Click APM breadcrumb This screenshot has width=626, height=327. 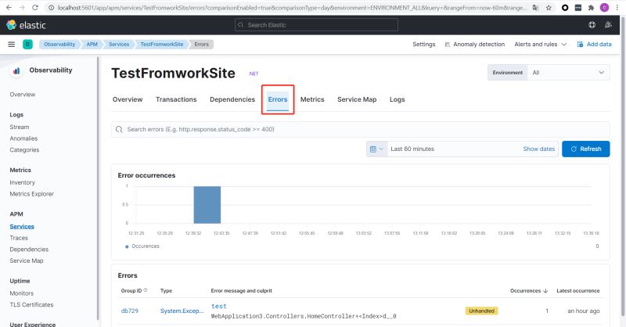click(x=92, y=45)
